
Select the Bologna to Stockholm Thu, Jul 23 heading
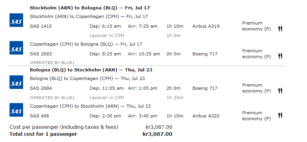pos(91,70)
